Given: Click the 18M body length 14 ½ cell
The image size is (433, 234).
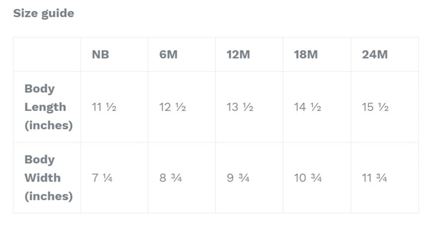Looking at the screenshot, I should click(307, 107).
